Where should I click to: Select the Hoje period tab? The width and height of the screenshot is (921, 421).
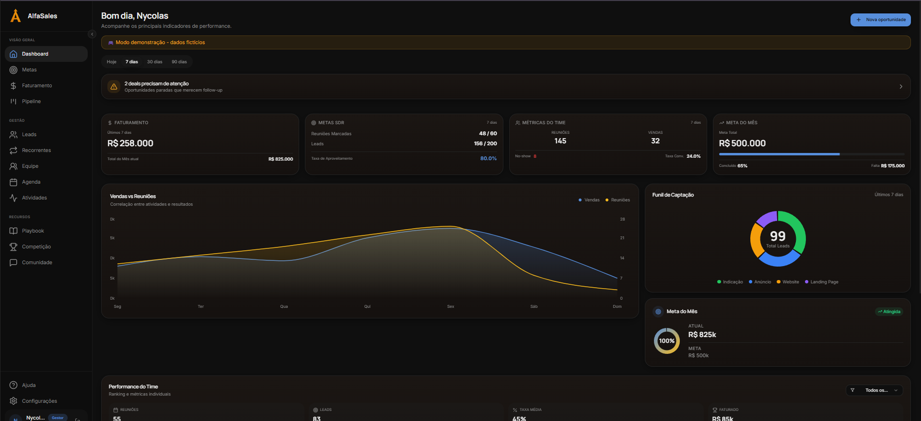coord(111,62)
